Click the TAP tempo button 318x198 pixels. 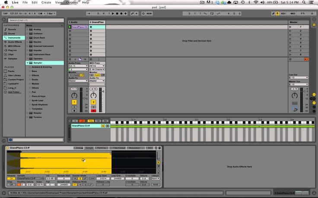pos(5,13)
